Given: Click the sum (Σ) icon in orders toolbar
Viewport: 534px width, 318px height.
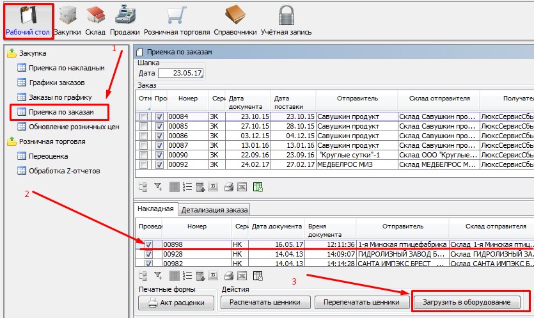Looking at the screenshot, I should 214,187.
